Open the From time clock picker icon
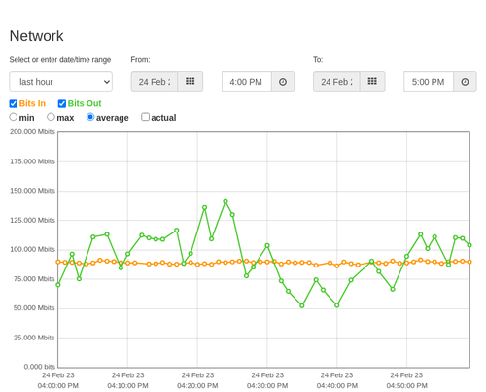The width and height of the screenshot is (486, 392). [x=283, y=82]
